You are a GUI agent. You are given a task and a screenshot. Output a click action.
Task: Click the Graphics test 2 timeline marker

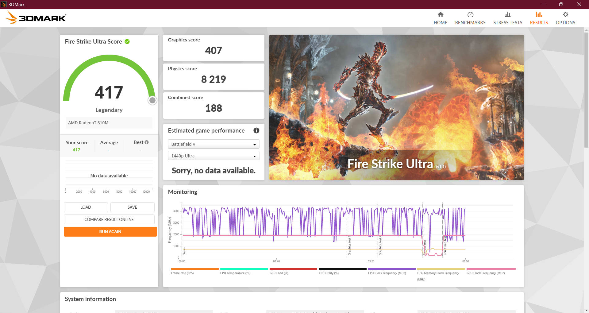coord(380,245)
